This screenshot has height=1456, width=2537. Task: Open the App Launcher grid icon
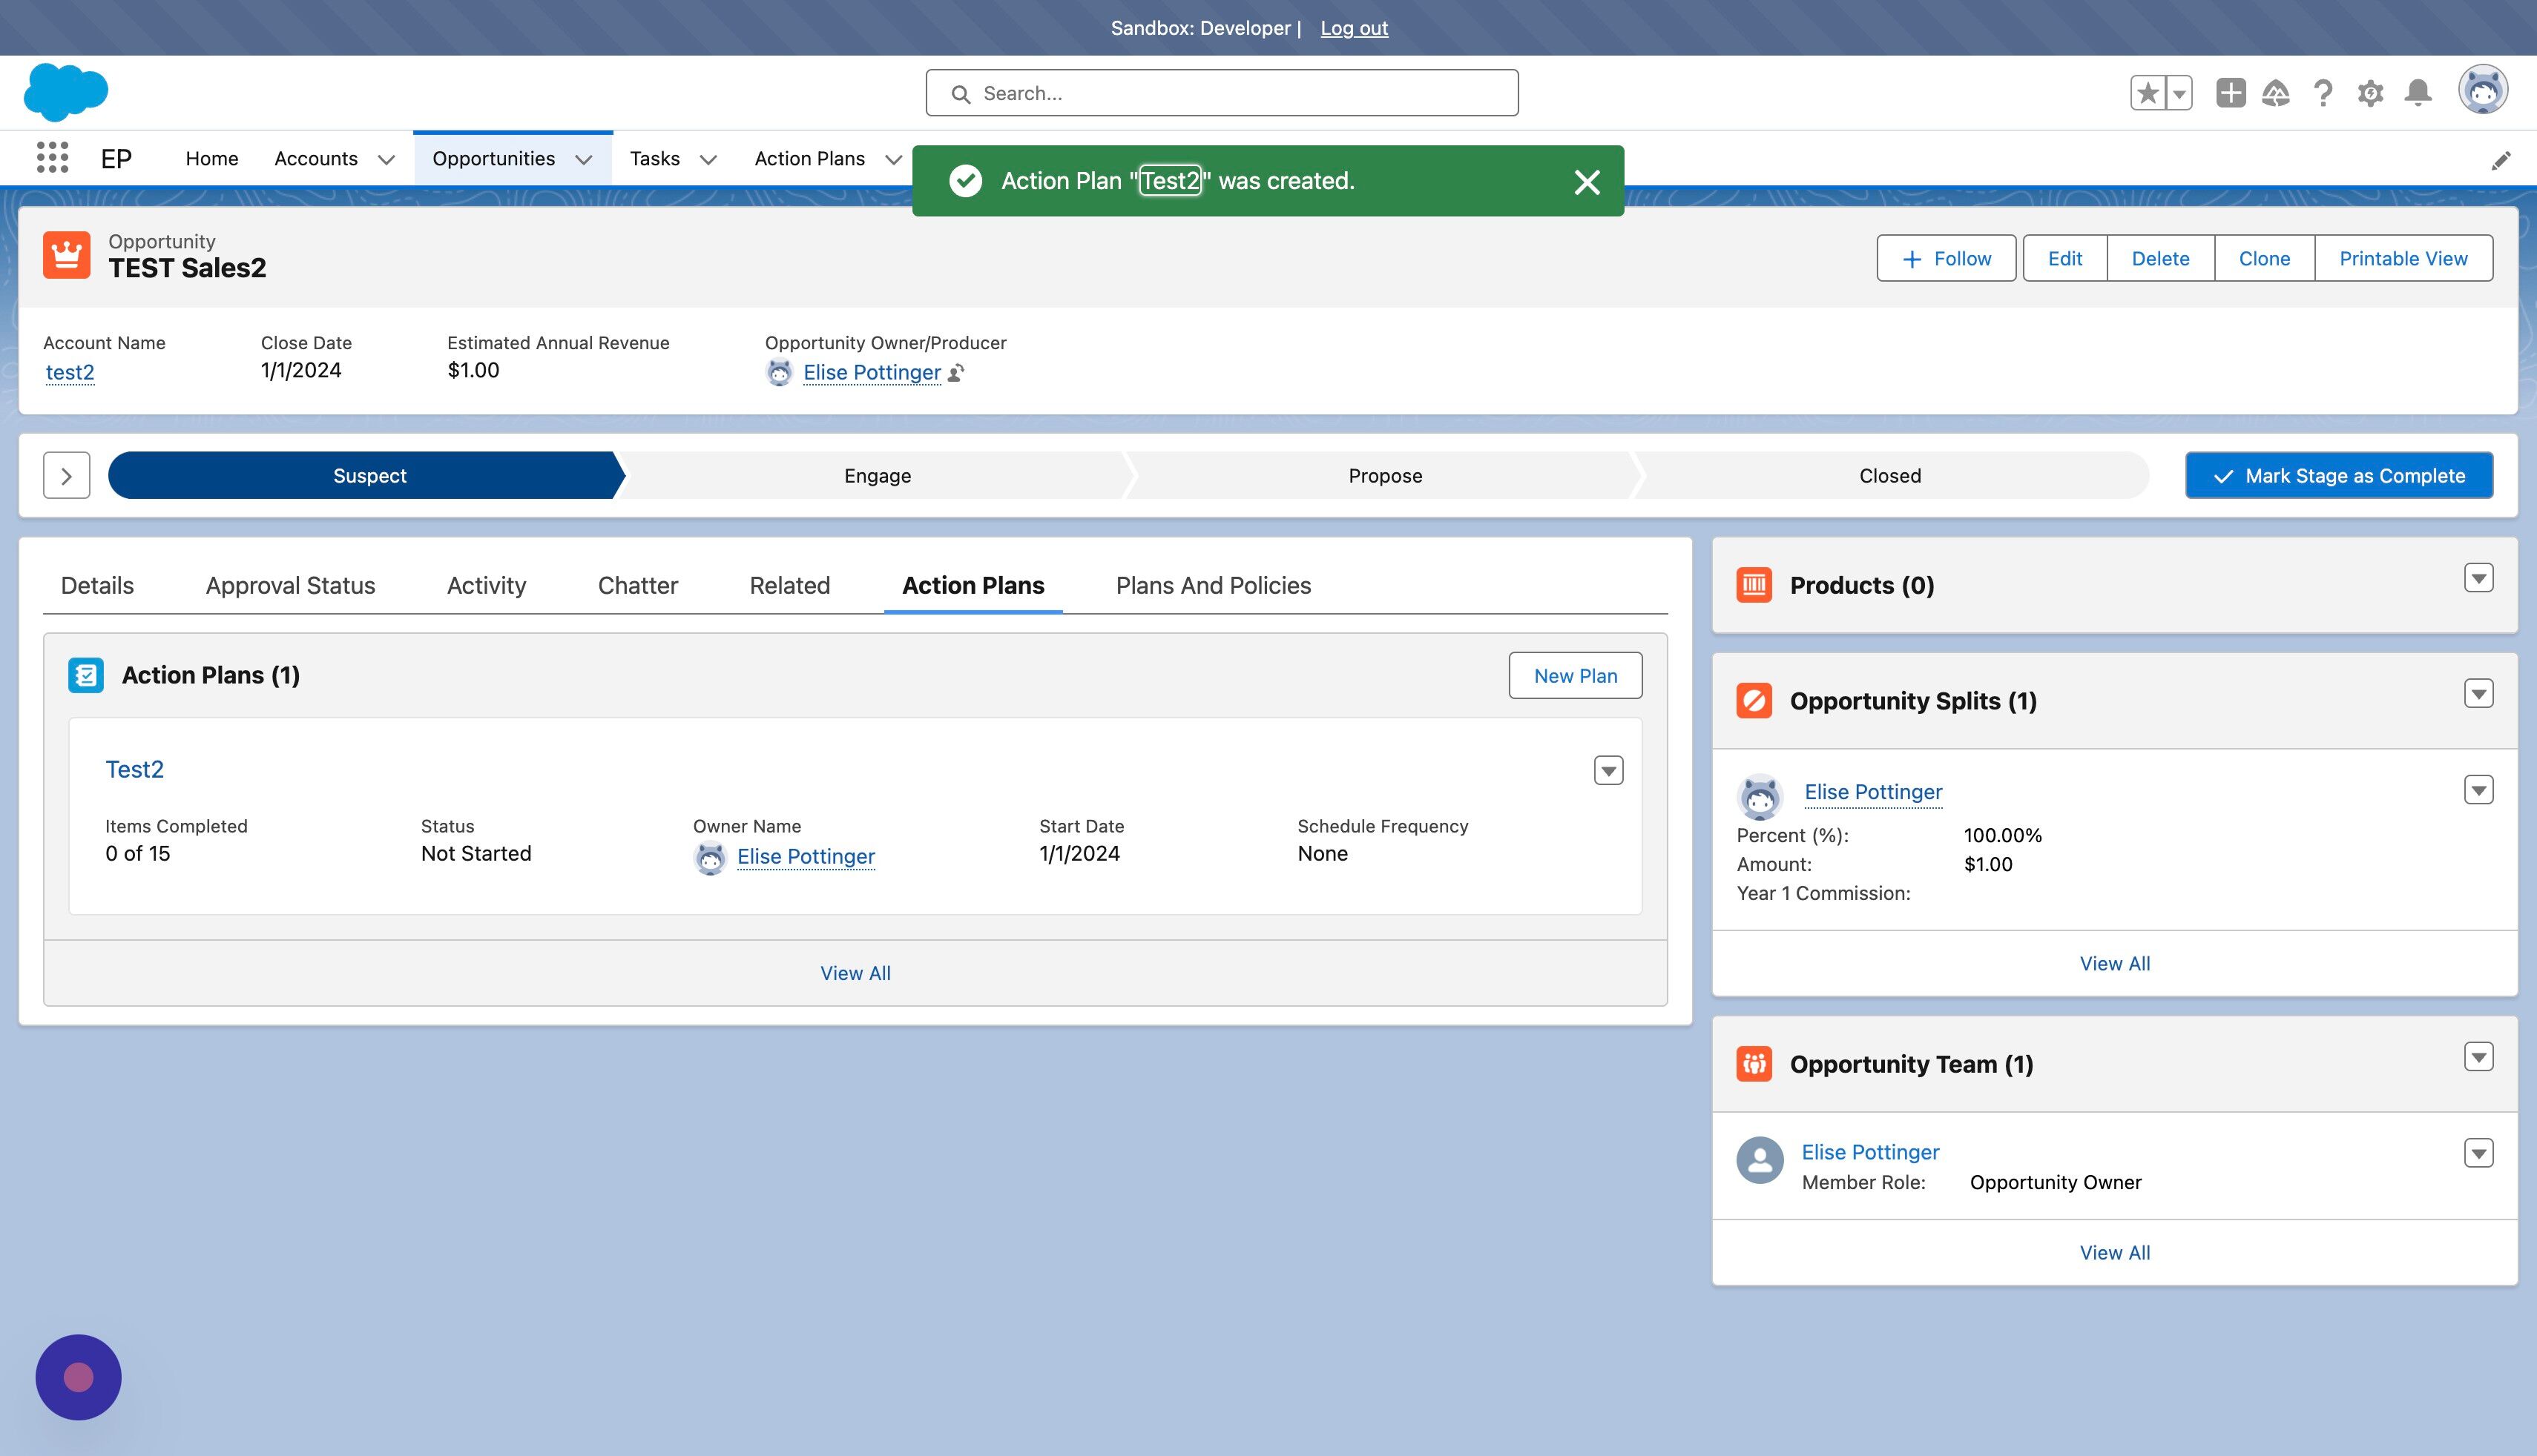[52, 158]
